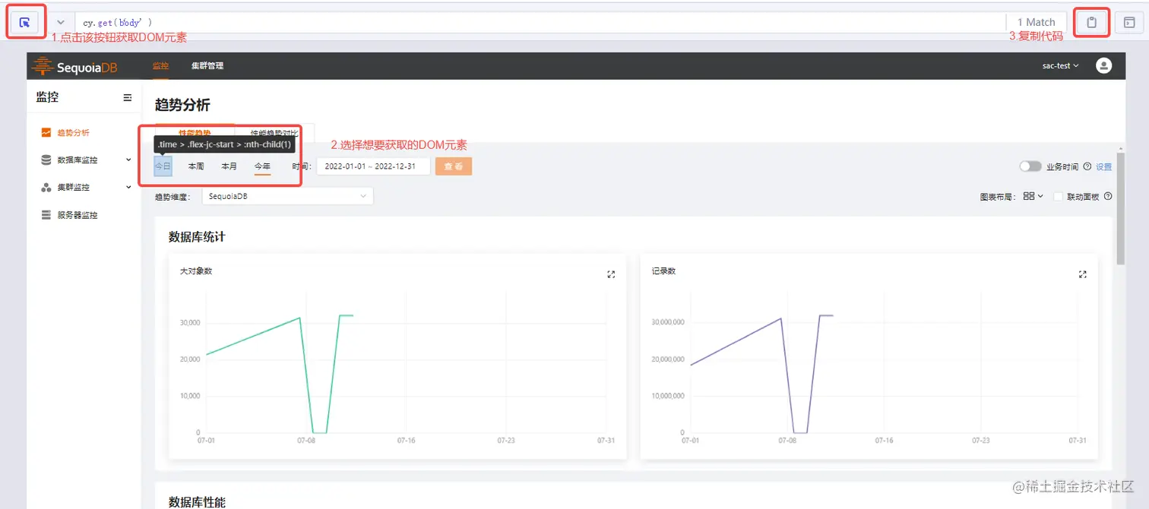
Task: Copy the selector code to clipboard
Action: pos(1091,22)
